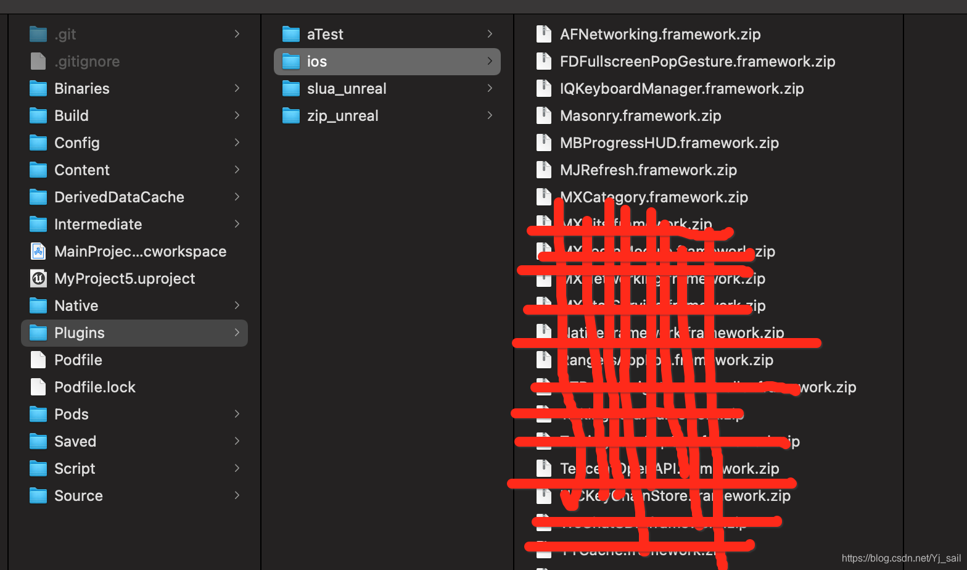The width and height of the screenshot is (967, 570).
Task: Click the IQKeyboardManager zip archive icon
Action: tap(544, 88)
